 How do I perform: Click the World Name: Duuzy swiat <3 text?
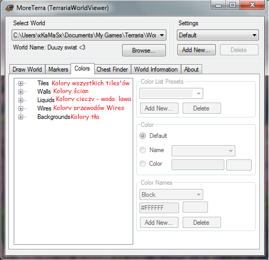[49, 47]
